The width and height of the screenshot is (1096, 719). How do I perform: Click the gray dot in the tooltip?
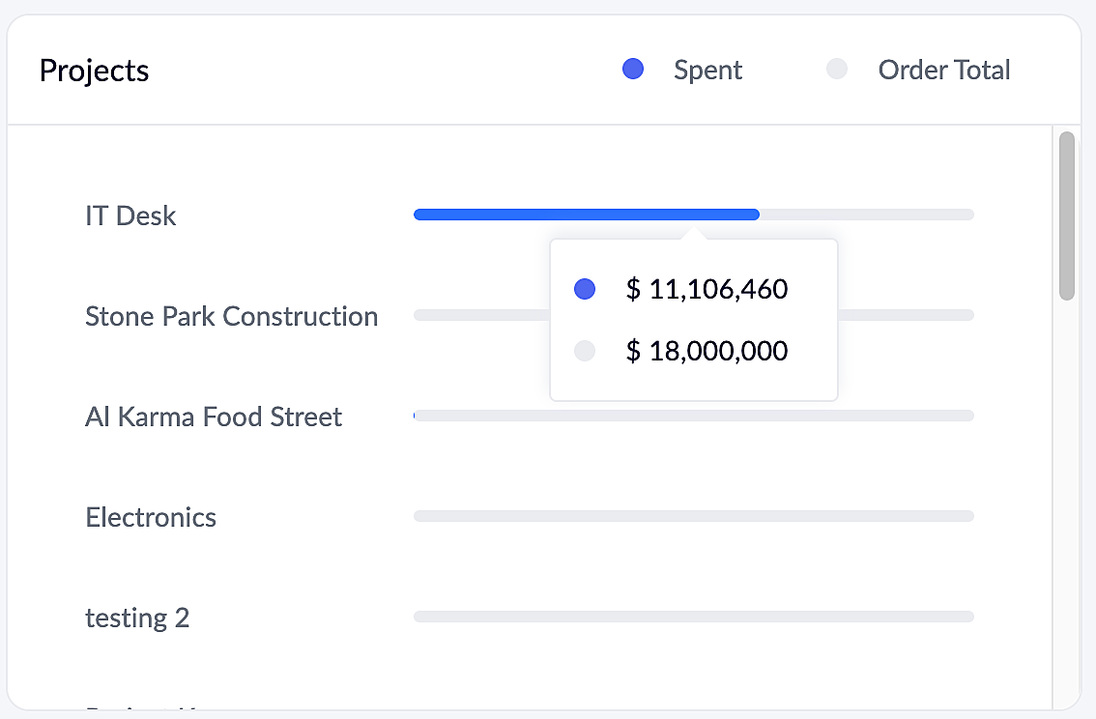585,351
